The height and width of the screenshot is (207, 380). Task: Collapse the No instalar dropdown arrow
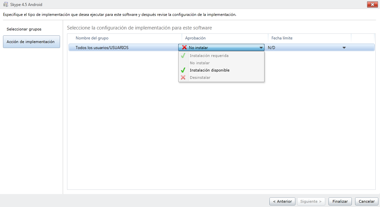(x=261, y=48)
